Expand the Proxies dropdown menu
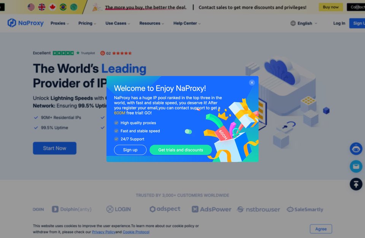Viewport: 365px width, 238px height. (x=60, y=23)
